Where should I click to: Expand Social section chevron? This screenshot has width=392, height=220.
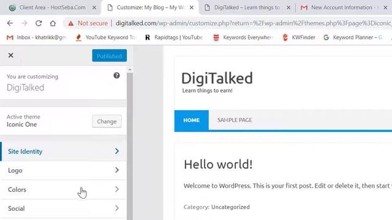click(x=117, y=208)
